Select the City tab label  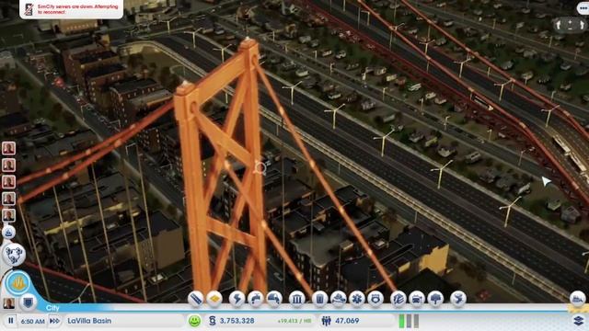(52, 308)
